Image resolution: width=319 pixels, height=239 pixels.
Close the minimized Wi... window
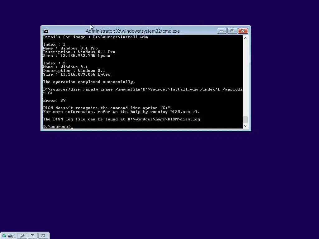[43, 236]
